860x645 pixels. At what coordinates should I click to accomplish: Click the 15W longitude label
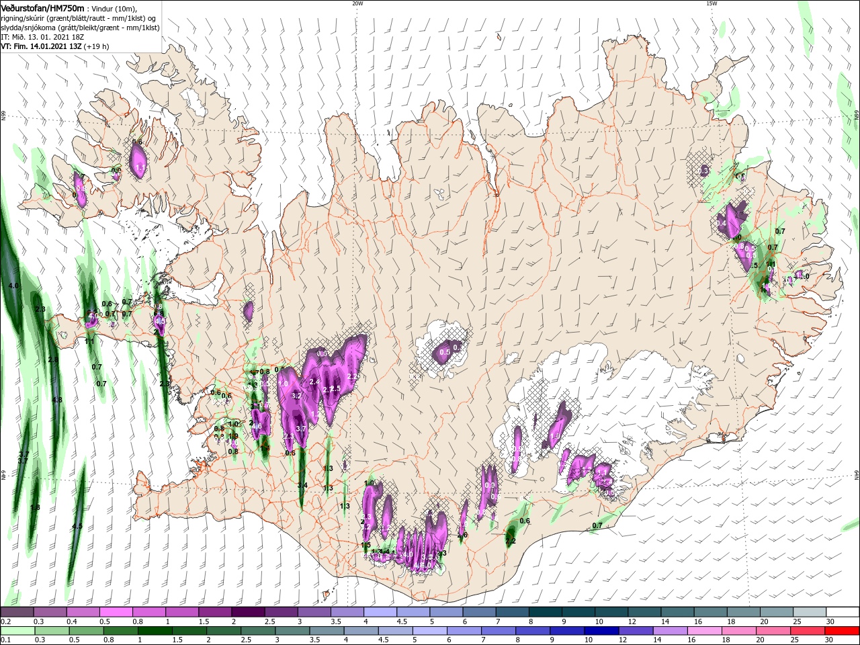(711, 3)
